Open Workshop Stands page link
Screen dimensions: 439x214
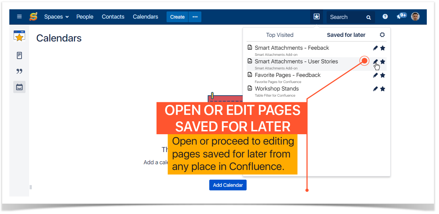277,89
